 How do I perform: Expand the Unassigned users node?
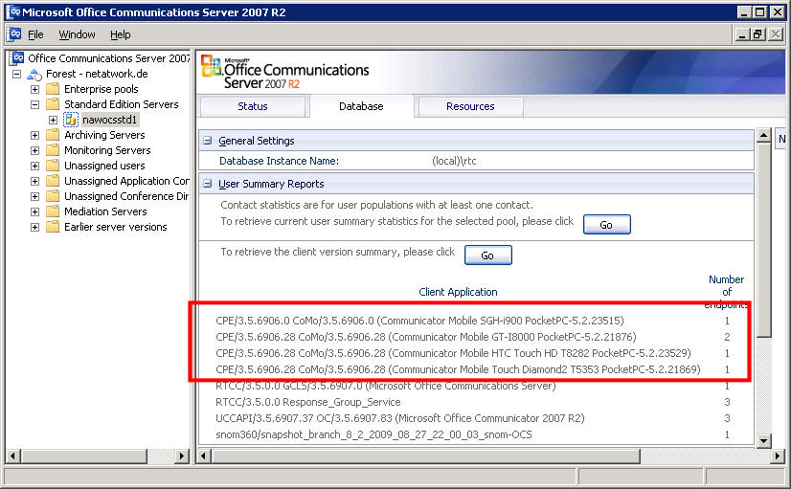(34, 166)
